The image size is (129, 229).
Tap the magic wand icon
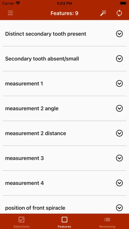pos(103,13)
